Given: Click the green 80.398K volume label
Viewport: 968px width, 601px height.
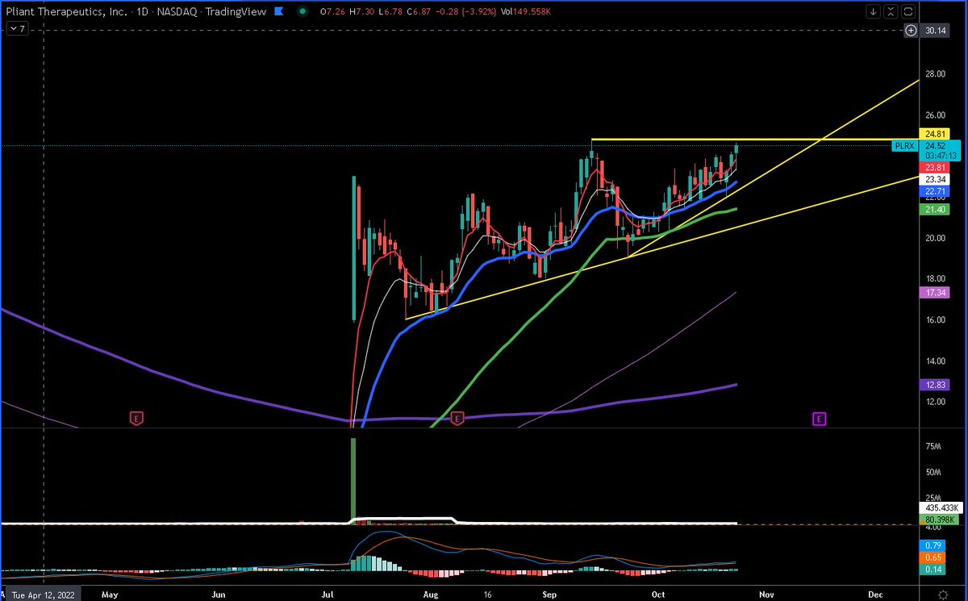Looking at the screenshot, I should [938, 520].
